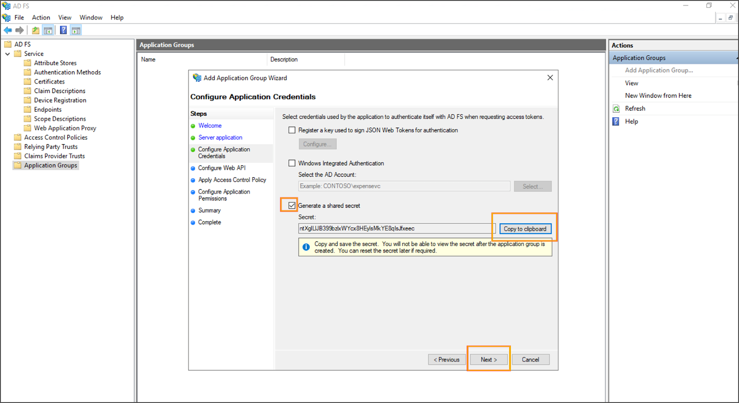Click the Help icon in Actions pane
This screenshot has width=739, height=403.
[x=616, y=122]
